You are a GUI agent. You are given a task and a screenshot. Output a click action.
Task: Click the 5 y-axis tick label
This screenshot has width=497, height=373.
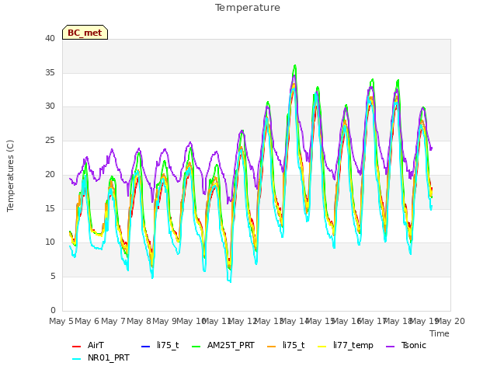point(53,277)
